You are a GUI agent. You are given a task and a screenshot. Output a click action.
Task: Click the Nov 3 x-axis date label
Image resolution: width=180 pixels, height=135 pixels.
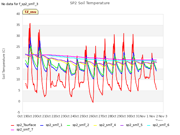click(163, 116)
